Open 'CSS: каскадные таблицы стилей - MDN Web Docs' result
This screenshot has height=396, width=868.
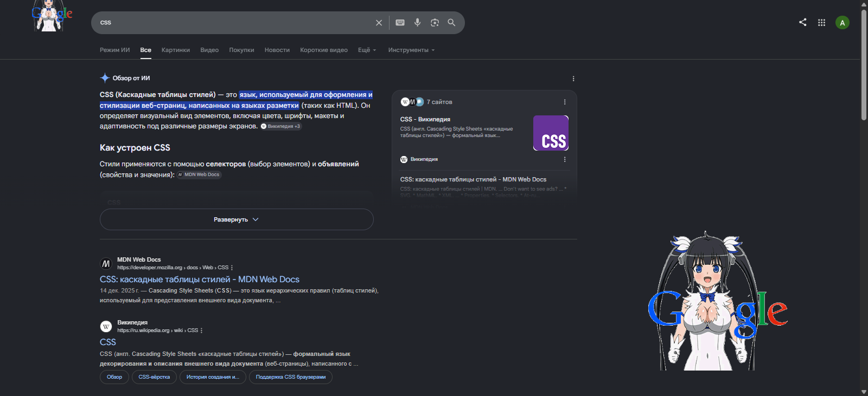200,280
